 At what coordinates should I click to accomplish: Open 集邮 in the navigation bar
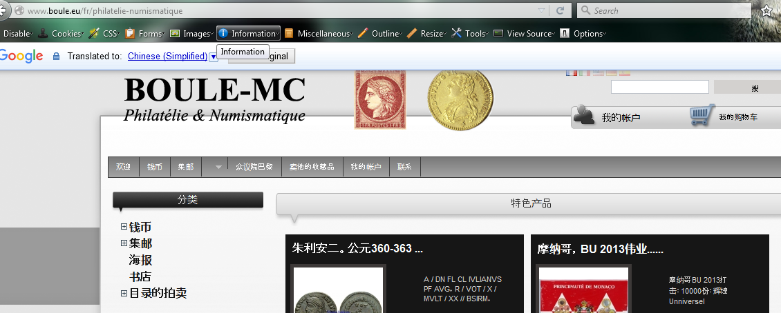click(186, 167)
